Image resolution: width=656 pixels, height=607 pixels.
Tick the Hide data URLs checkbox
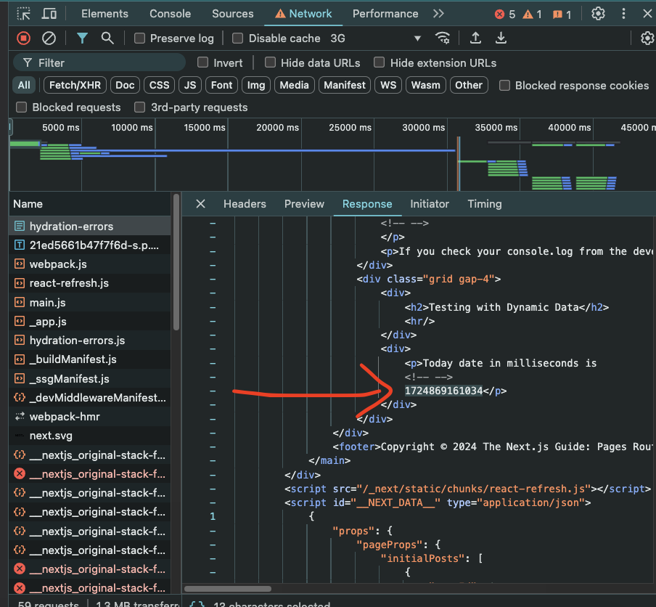click(270, 63)
